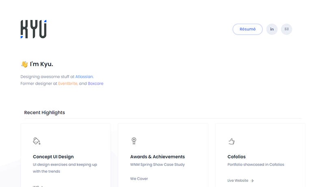Click the waving hand emoji
This screenshot has width=325, height=187.
point(24,64)
